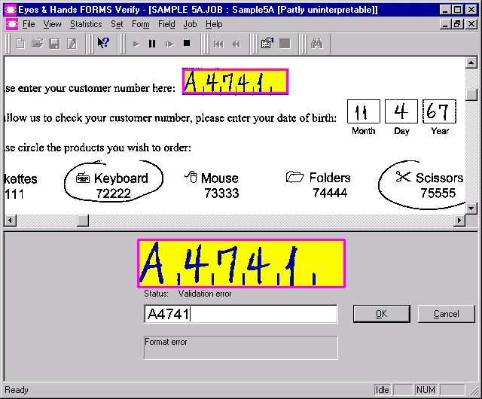Open the Job menu
The image size is (482, 399).
191,24
